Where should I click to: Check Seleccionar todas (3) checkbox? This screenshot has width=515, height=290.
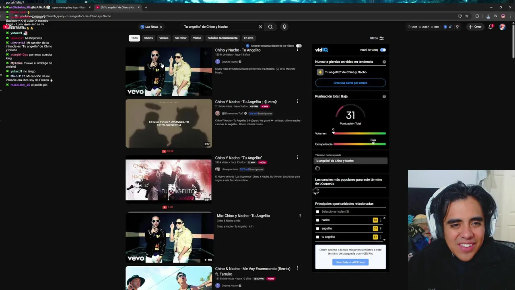pyautogui.click(x=317, y=212)
